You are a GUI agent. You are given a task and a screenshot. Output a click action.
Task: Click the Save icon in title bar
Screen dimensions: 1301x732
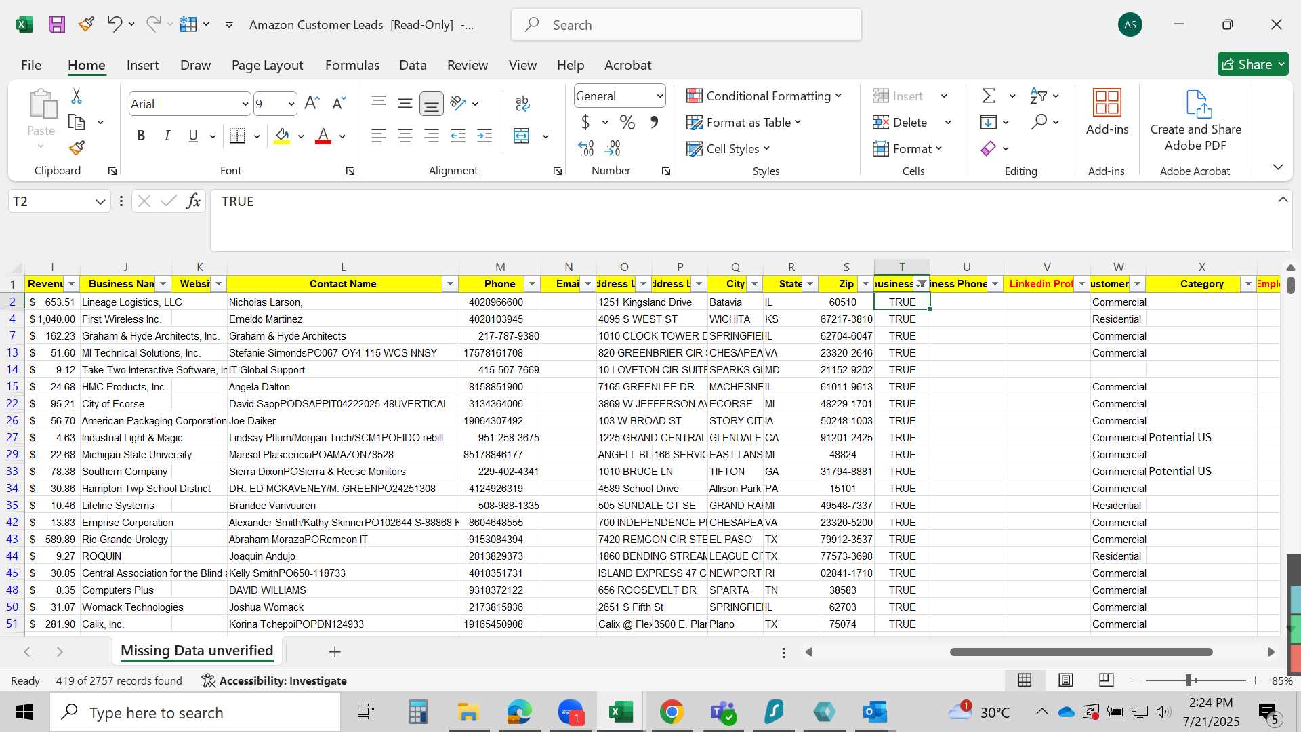click(x=56, y=25)
